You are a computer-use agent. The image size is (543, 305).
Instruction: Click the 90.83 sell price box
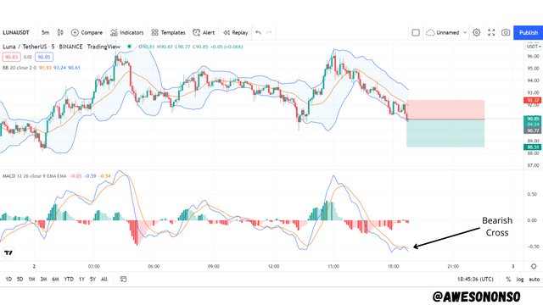[11, 57]
